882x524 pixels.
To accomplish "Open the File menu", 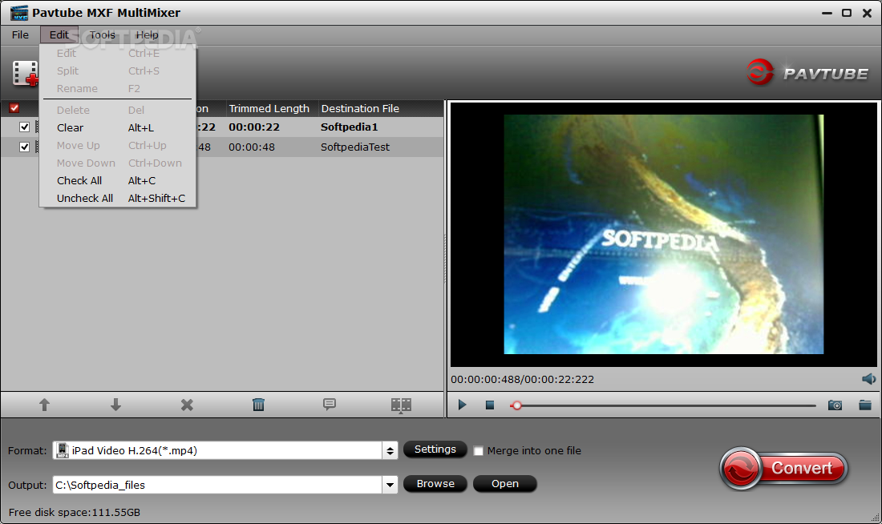I will 20,35.
